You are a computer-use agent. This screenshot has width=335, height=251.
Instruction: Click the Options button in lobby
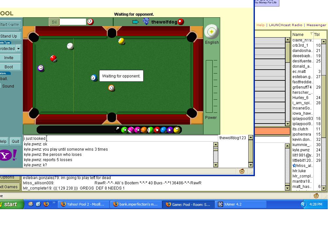pos(10,177)
